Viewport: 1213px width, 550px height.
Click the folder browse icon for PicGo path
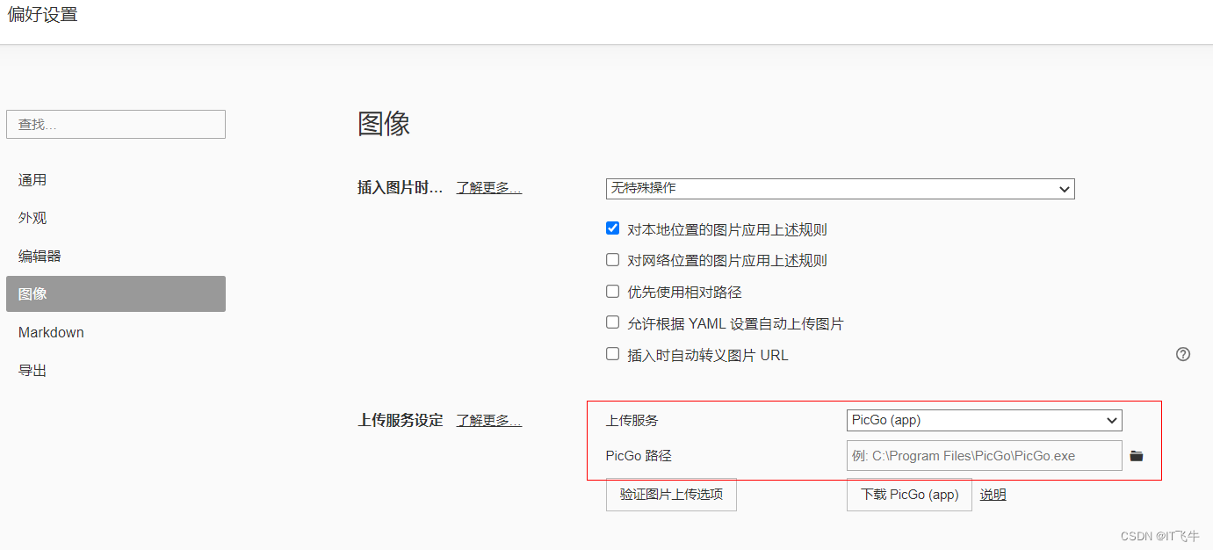[x=1137, y=456]
